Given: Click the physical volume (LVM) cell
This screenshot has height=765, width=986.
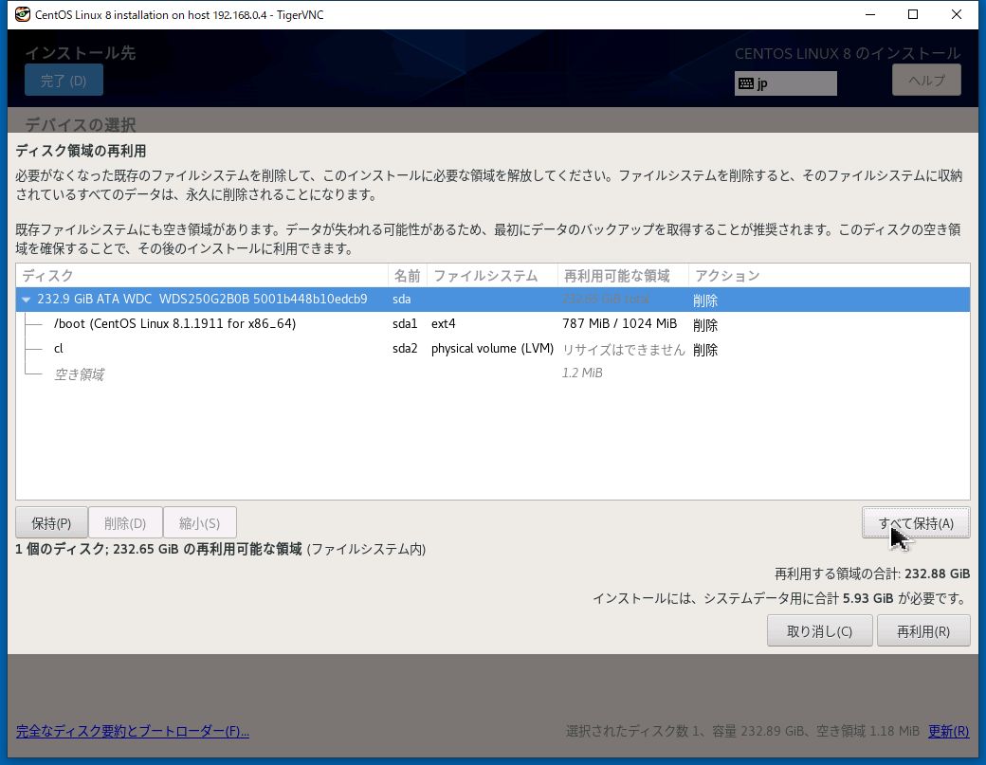Looking at the screenshot, I should point(492,348).
